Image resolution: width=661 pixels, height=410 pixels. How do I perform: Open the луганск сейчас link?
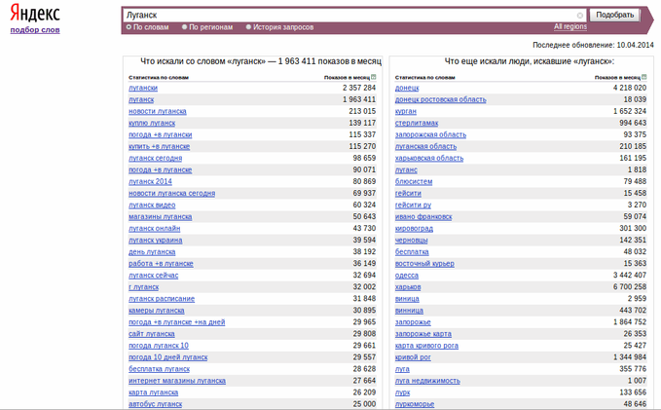click(x=154, y=276)
